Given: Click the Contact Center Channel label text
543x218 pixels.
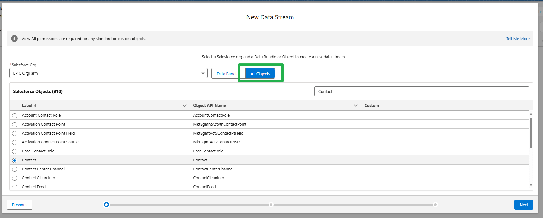Looking at the screenshot, I should [43, 169].
